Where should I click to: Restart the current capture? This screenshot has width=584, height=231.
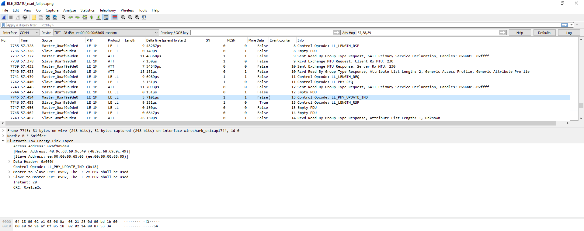(x=18, y=17)
